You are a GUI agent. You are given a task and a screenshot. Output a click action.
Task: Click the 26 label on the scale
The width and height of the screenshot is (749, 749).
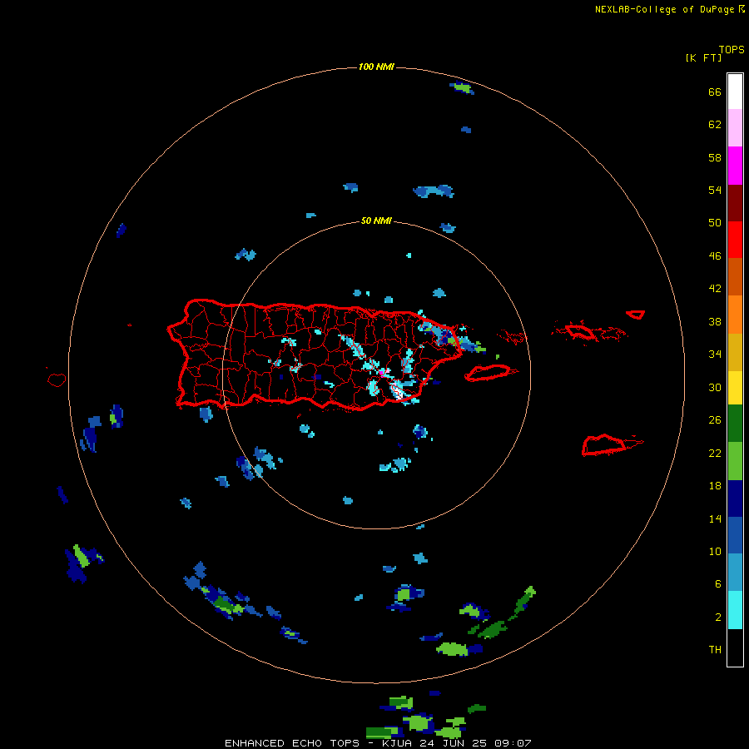(x=715, y=420)
